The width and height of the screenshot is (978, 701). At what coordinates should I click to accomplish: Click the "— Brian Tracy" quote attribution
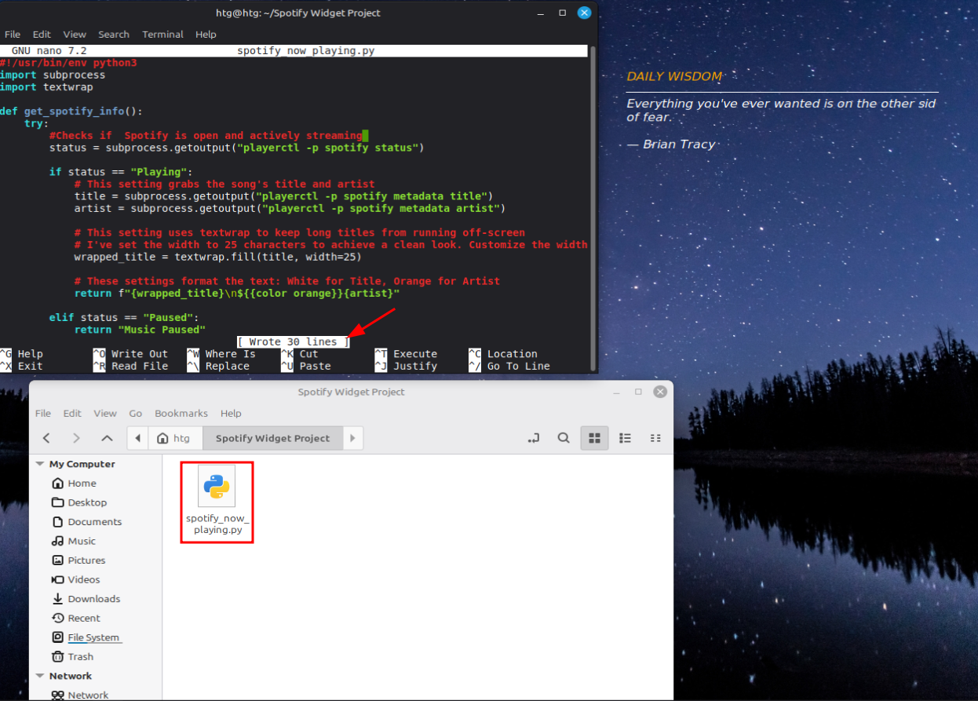tap(671, 144)
